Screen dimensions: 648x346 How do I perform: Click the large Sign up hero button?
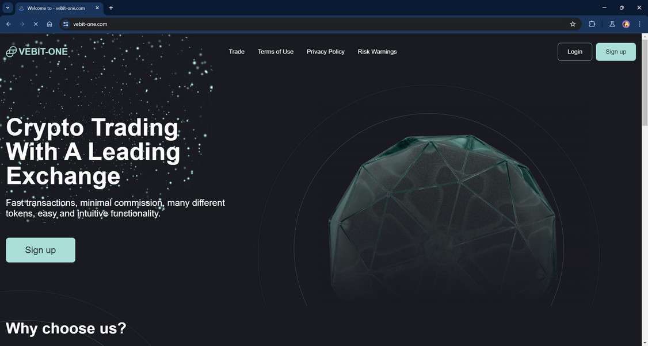[40, 250]
